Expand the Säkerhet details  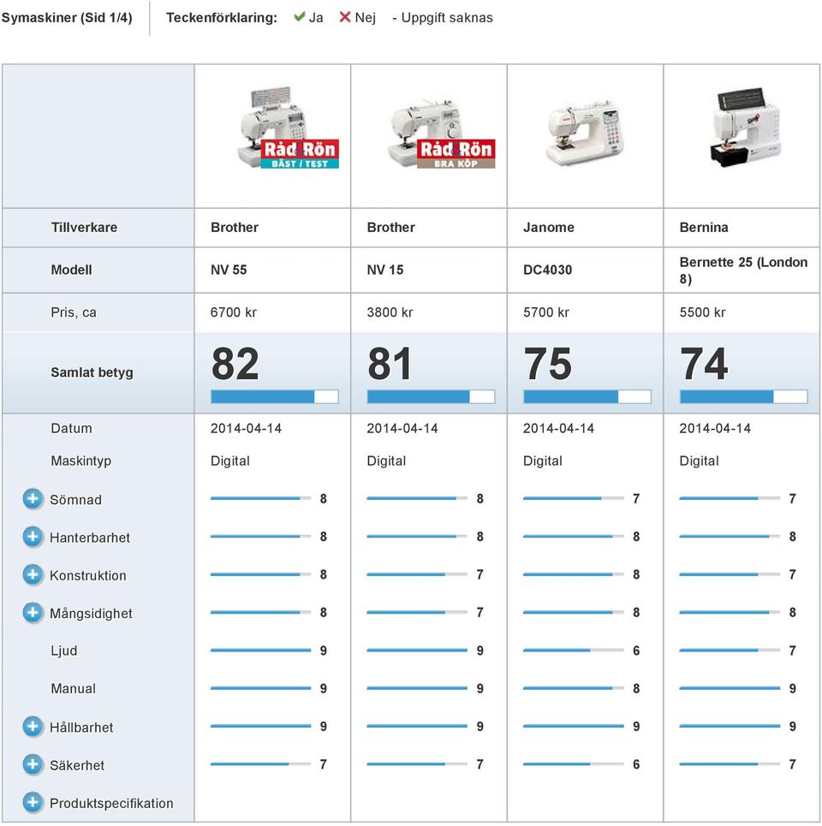click(33, 764)
